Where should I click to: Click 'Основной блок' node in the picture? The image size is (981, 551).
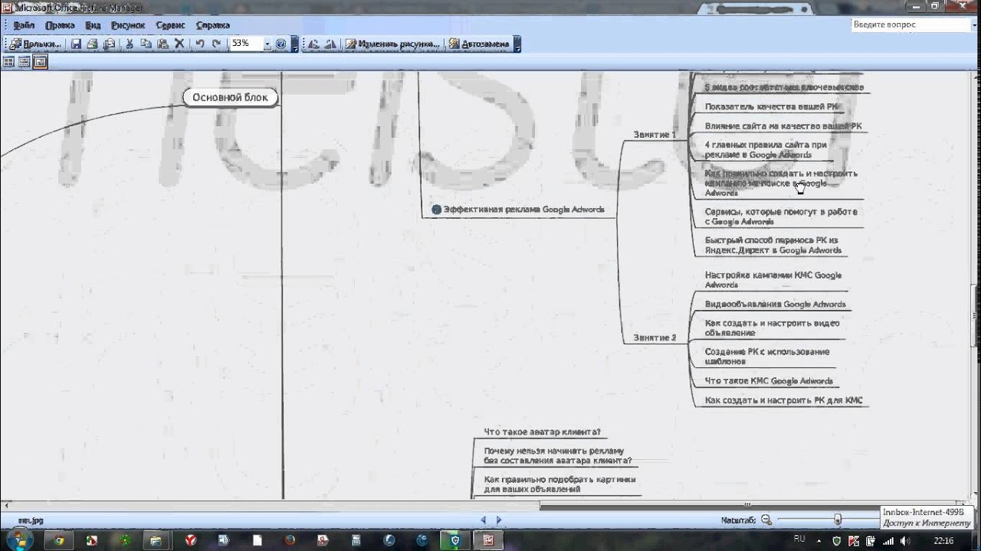(230, 97)
